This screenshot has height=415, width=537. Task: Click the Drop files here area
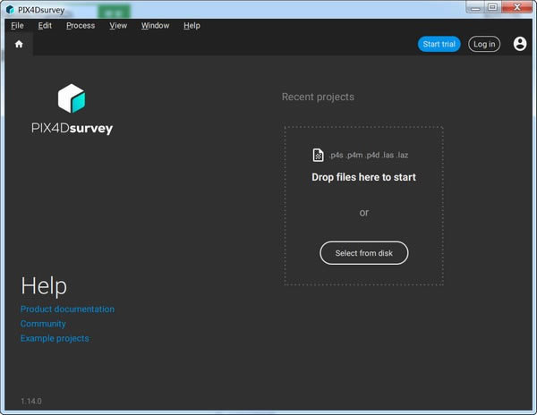point(363,178)
